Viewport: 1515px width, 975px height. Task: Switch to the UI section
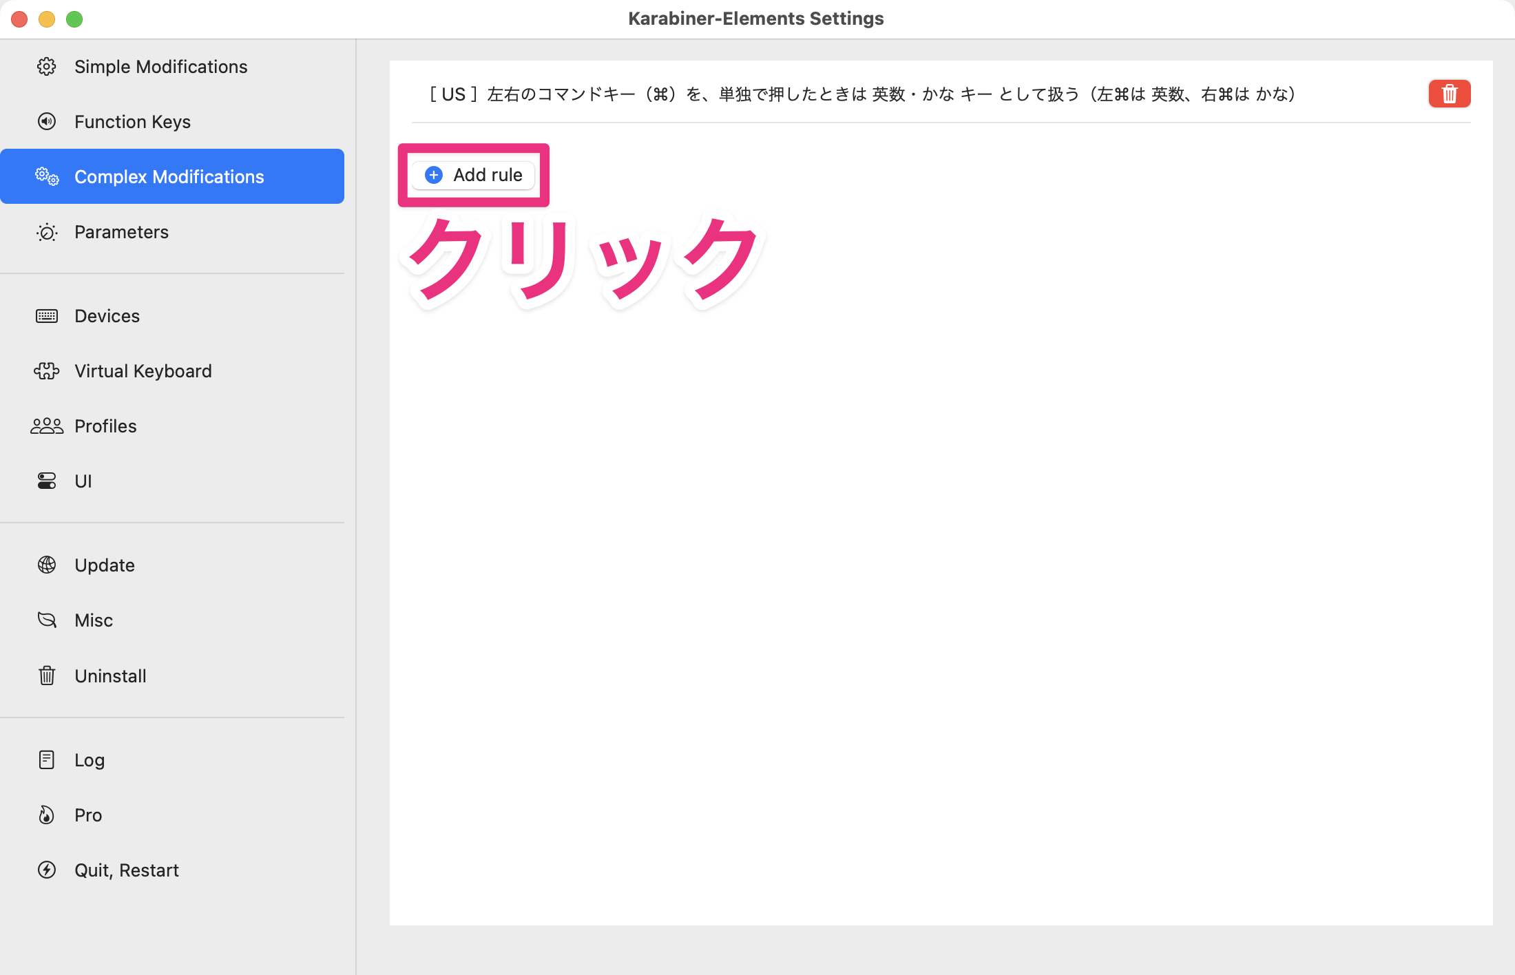click(x=83, y=481)
